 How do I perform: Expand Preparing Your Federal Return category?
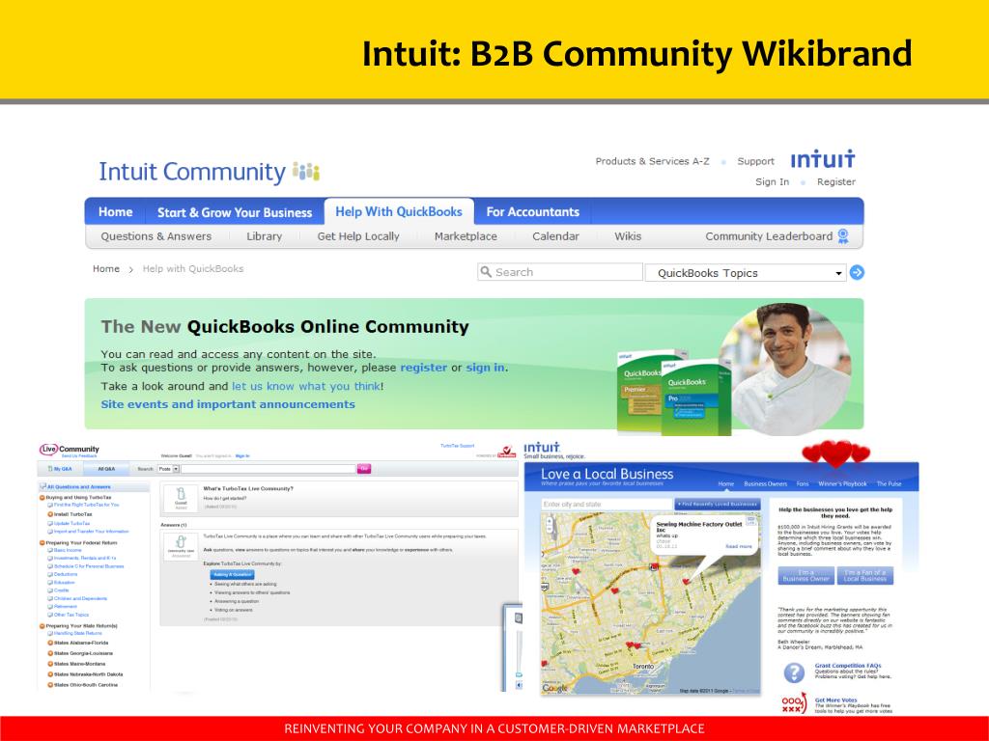coord(42,542)
